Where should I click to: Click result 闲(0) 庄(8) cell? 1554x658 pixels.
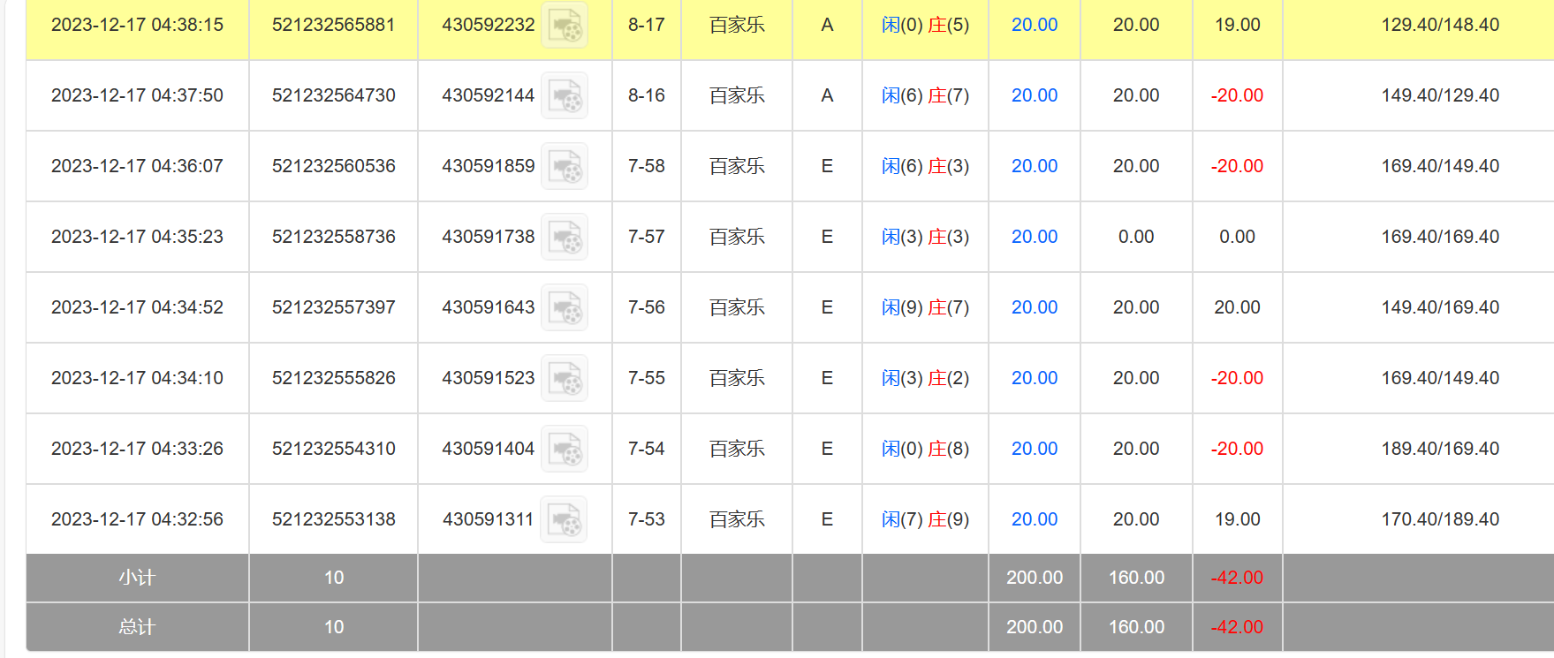click(925, 449)
